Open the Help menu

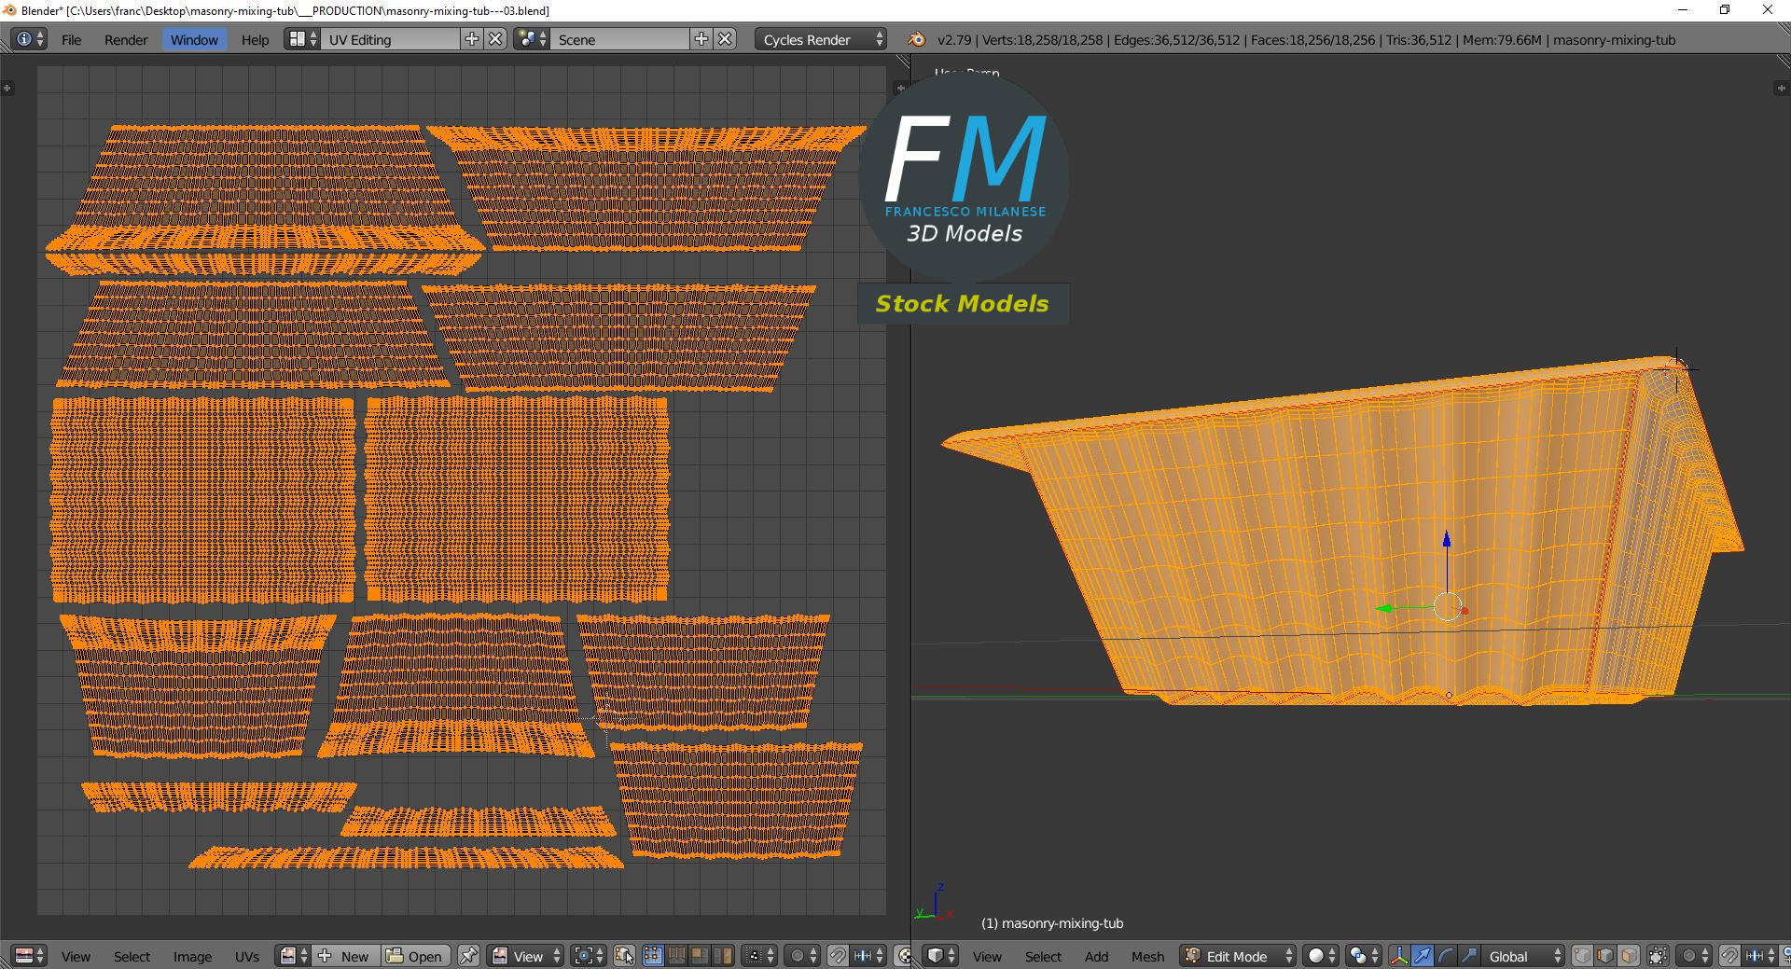[x=255, y=39]
